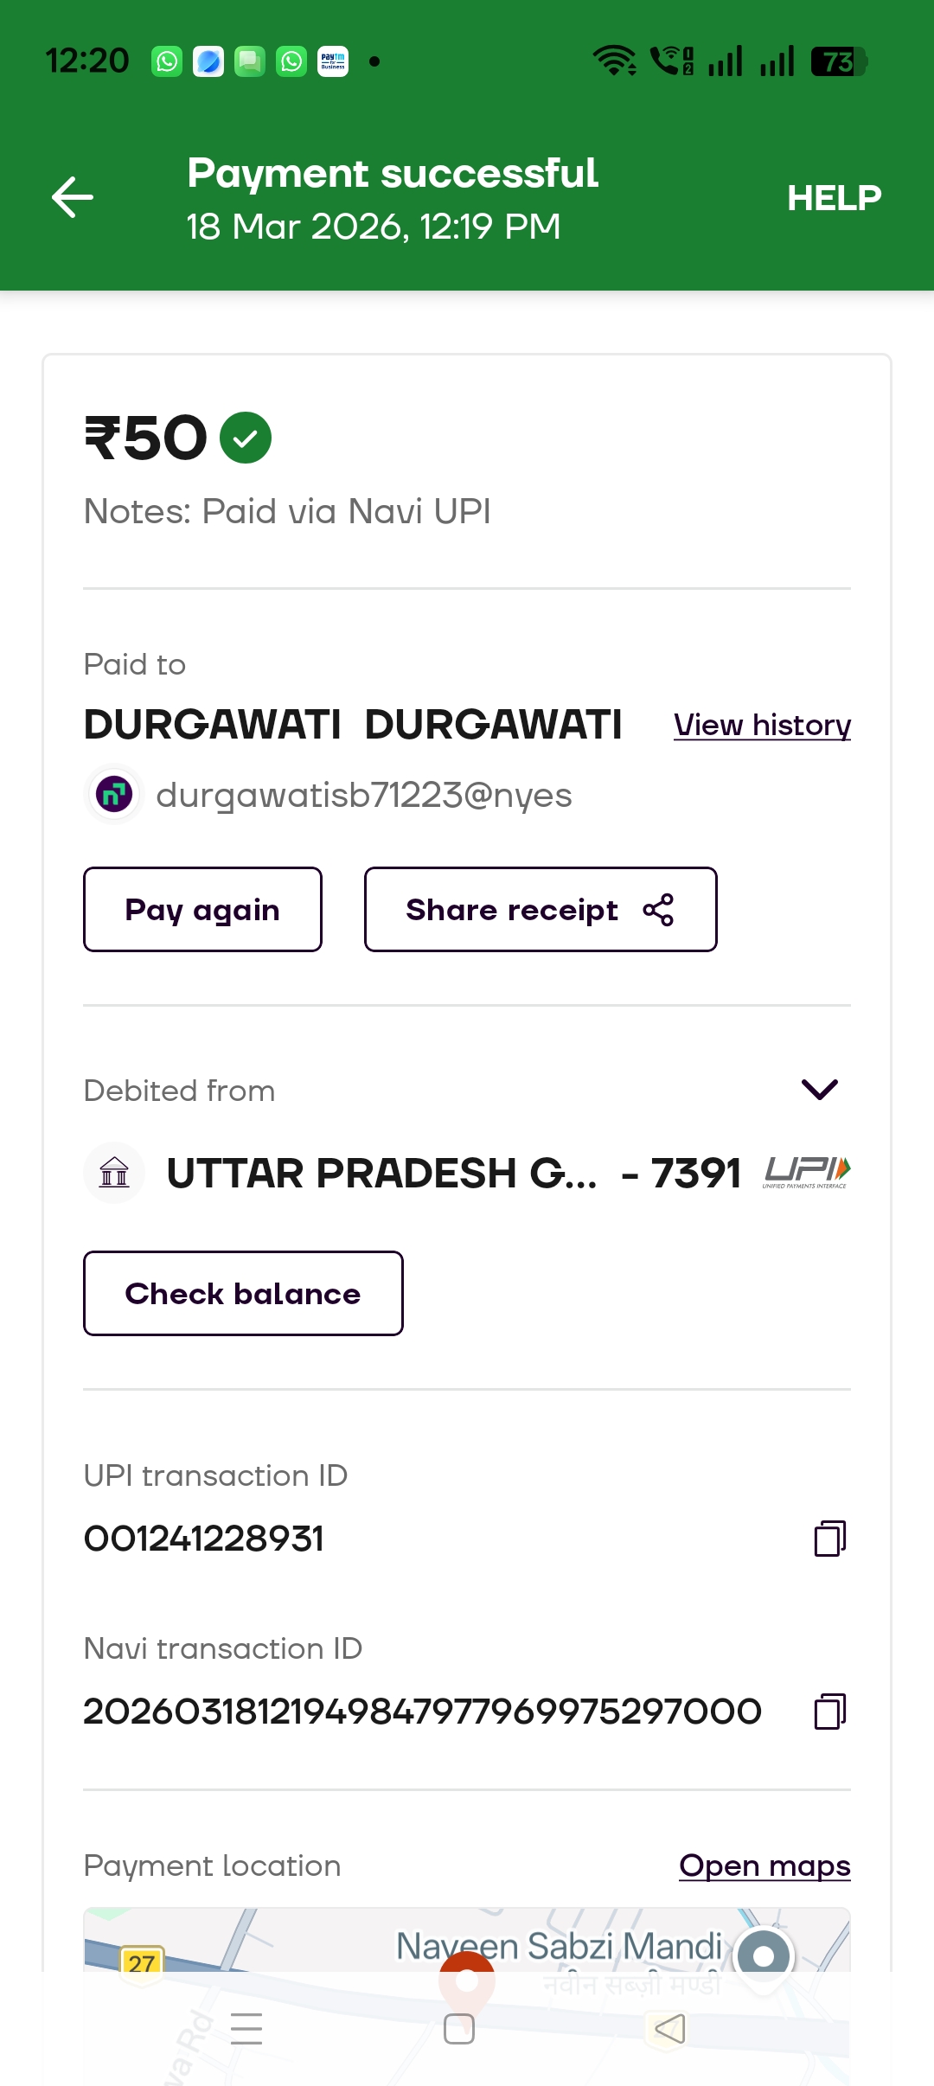The image size is (934, 2086).
Task: Expand the Debited from details chevron
Action: coord(819,1090)
